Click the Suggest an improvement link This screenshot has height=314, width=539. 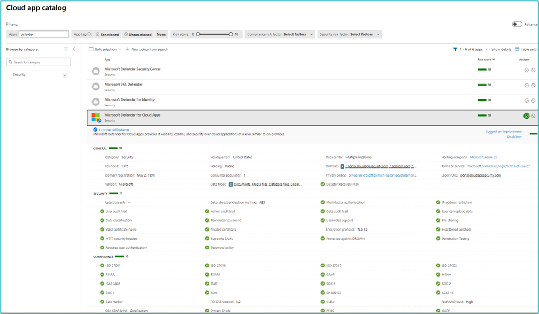[503, 131]
